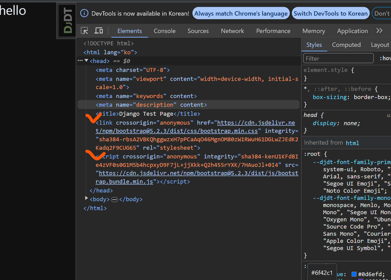This screenshot has width=391, height=280.
Task: Select the meta charset="UTF-8" node
Action: (133, 70)
